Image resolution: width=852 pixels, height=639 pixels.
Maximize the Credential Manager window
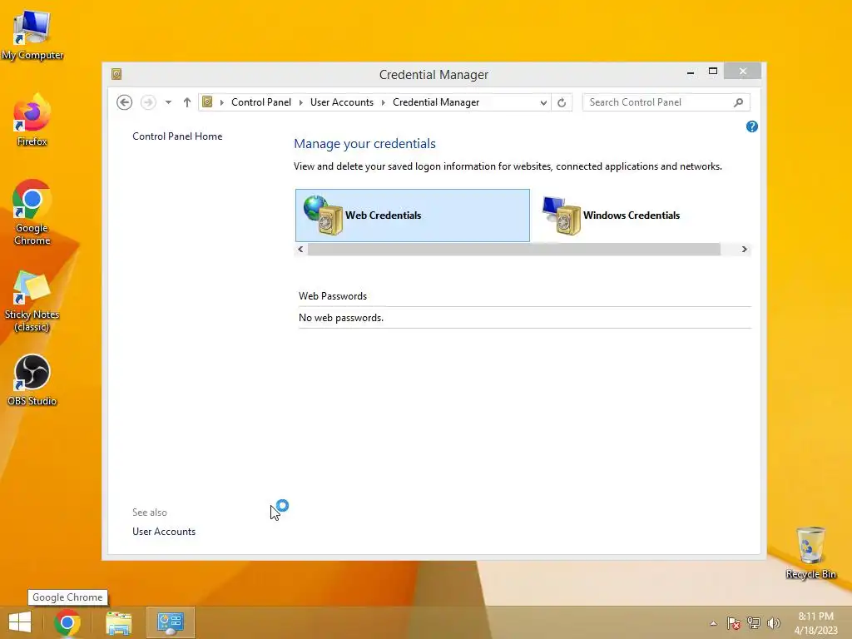pyautogui.click(x=713, y=72)
